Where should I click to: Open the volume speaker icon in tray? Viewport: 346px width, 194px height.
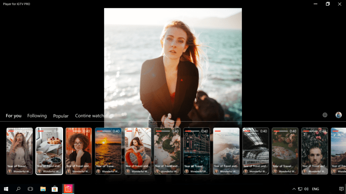306,189
